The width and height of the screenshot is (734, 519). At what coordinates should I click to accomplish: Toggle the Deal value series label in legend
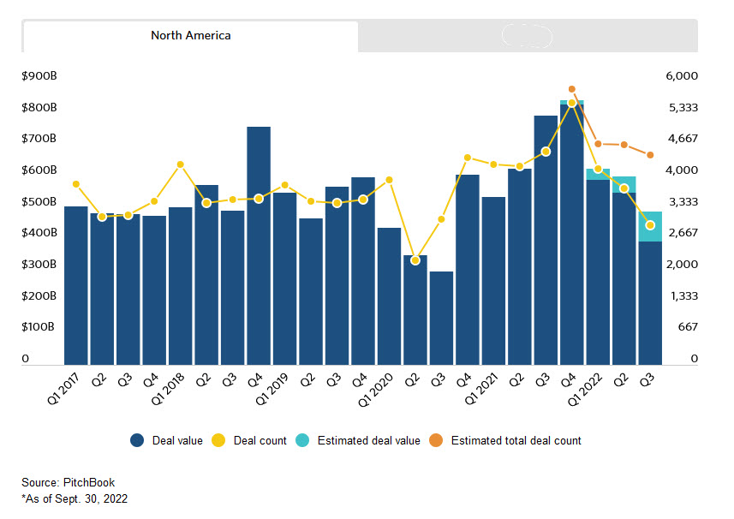tap(177, 441)
